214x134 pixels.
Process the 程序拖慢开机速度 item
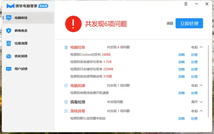coord(194,93)
